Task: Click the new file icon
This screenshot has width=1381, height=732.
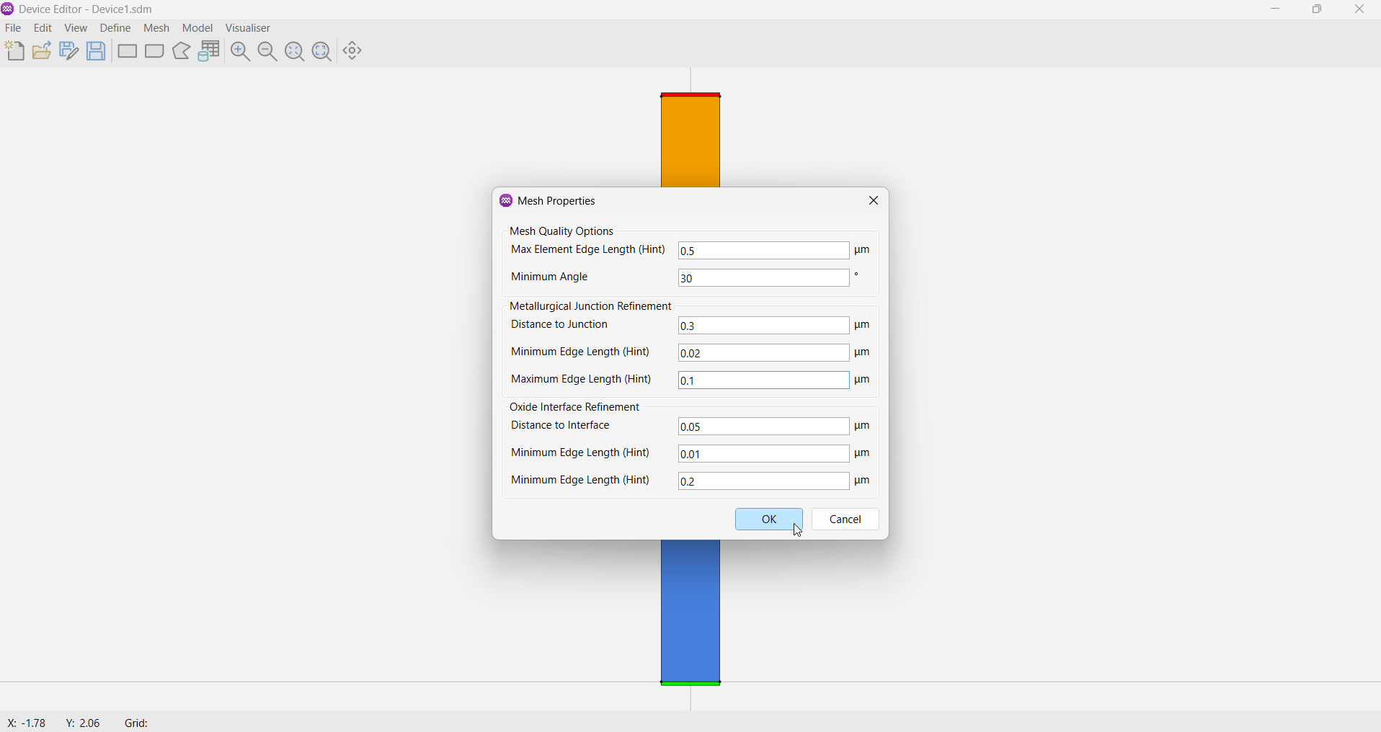Action: pos(15,51)
